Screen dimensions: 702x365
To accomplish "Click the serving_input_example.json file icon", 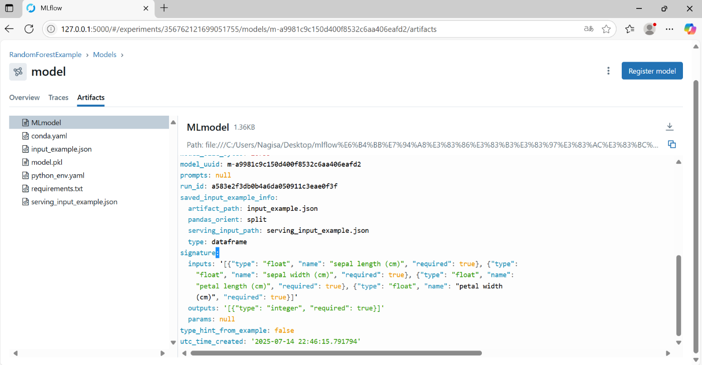I will pos(26,202).
